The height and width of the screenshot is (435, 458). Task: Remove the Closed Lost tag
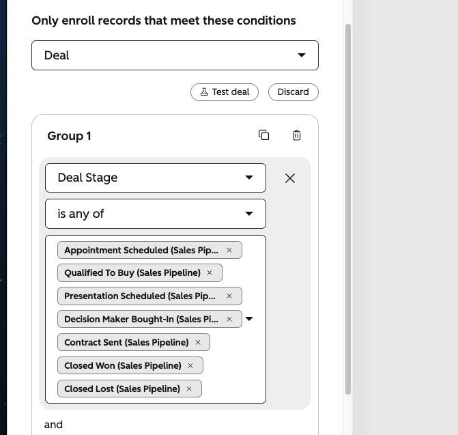coord(189,389)
